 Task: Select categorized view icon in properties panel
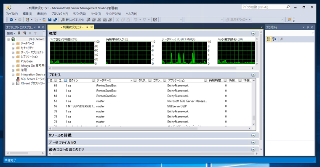click(x=269, y=39)
